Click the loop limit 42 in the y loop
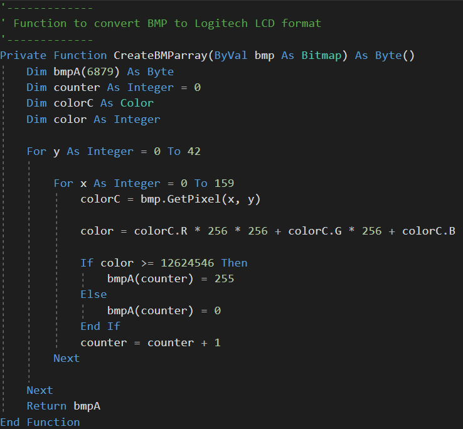463x429 pixels. click(194, 151)
